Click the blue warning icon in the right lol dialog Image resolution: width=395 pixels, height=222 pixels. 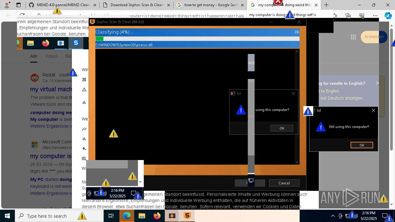321,126
